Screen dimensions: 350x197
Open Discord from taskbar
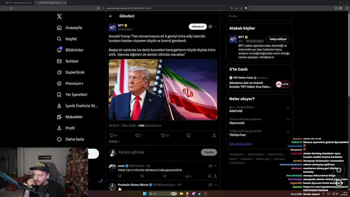(x=194, y=194)
